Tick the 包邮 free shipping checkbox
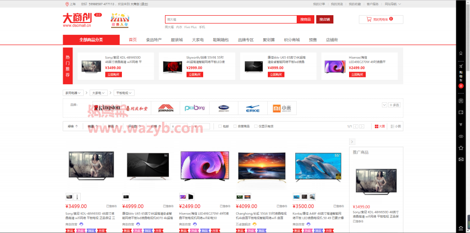Screen dimensions: 470x233 (x=220, y=126)
